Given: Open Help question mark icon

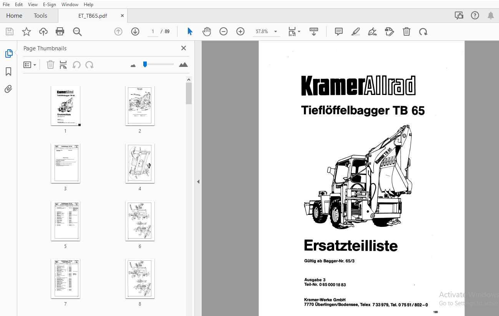Looking at the screenshot, I should [475, 15].
